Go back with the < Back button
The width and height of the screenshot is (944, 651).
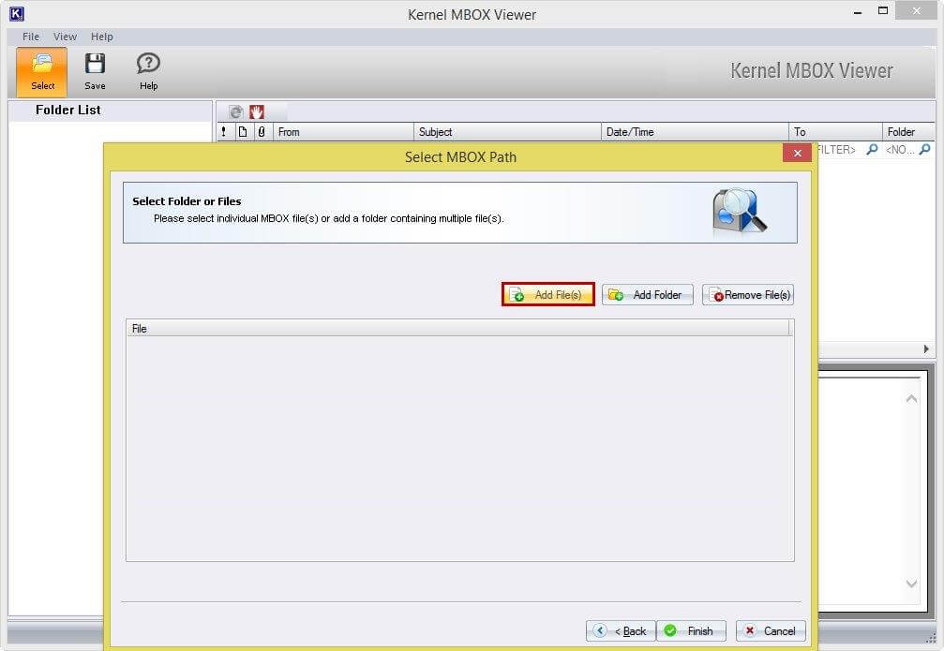(x=621, y=630)
